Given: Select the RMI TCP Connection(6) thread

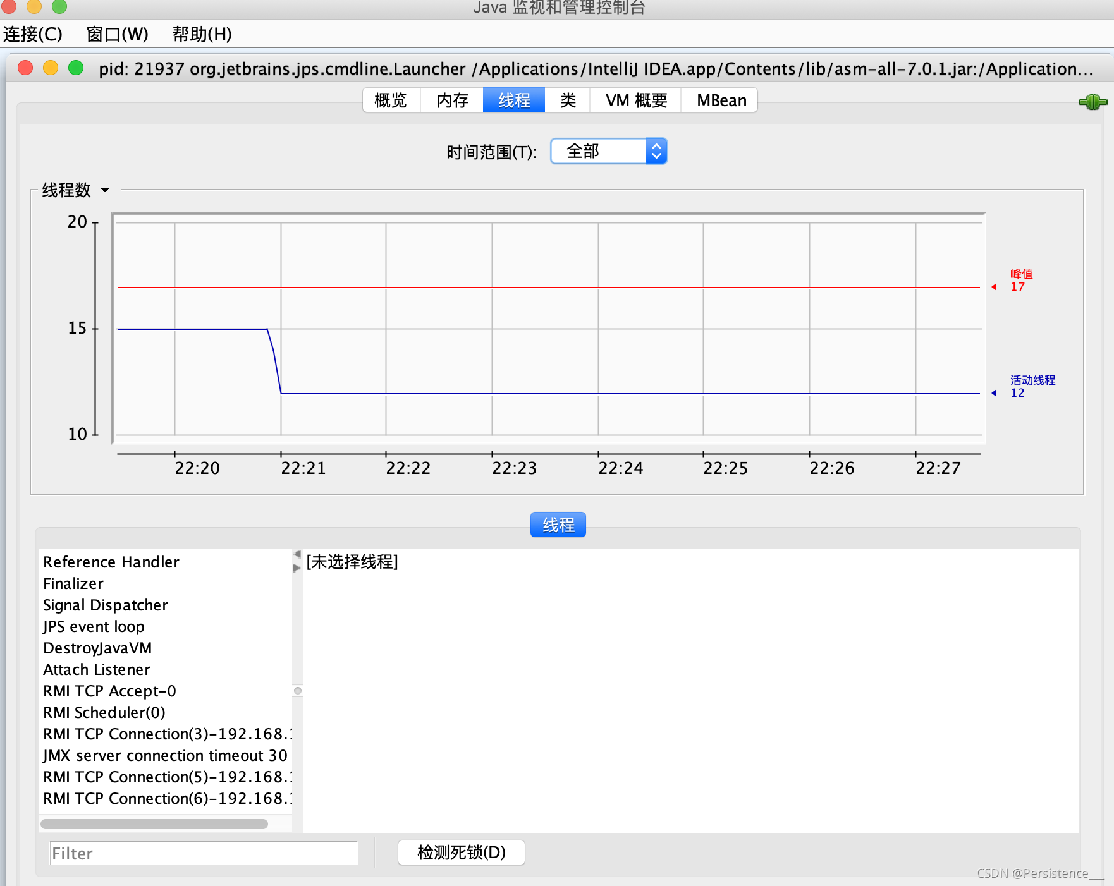Looking at the screenshot, I should coord(166,798).
